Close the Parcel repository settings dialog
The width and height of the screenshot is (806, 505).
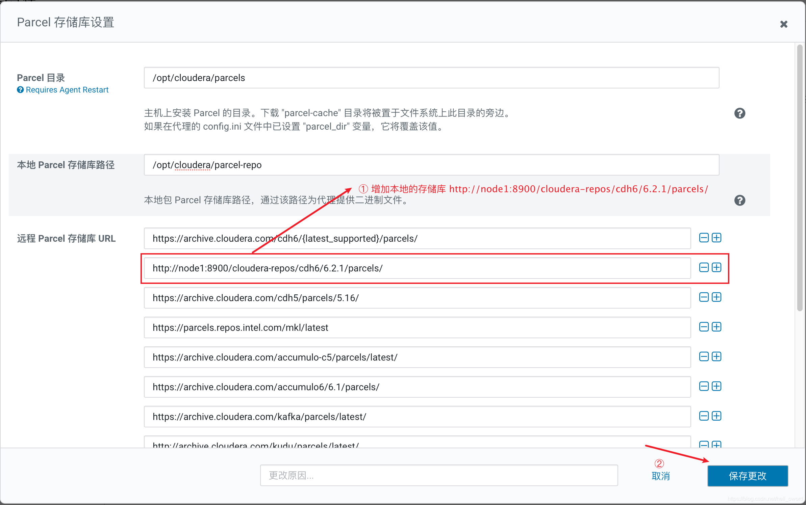[784, 24]
